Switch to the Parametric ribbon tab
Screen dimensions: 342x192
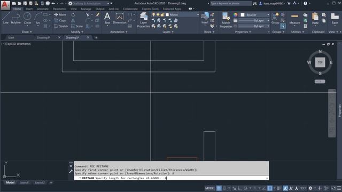59,9
